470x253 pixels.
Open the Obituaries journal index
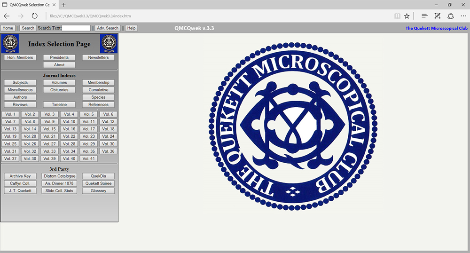(x=59, y=90)
